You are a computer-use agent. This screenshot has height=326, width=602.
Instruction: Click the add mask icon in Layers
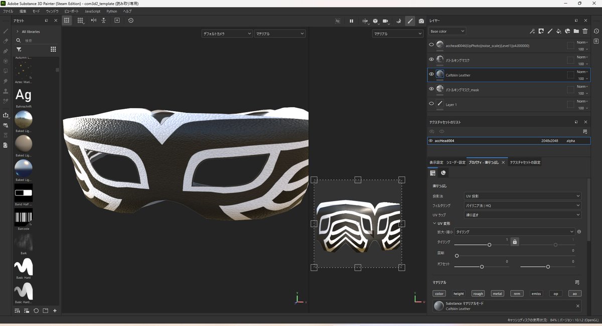[x=541, y=31]
